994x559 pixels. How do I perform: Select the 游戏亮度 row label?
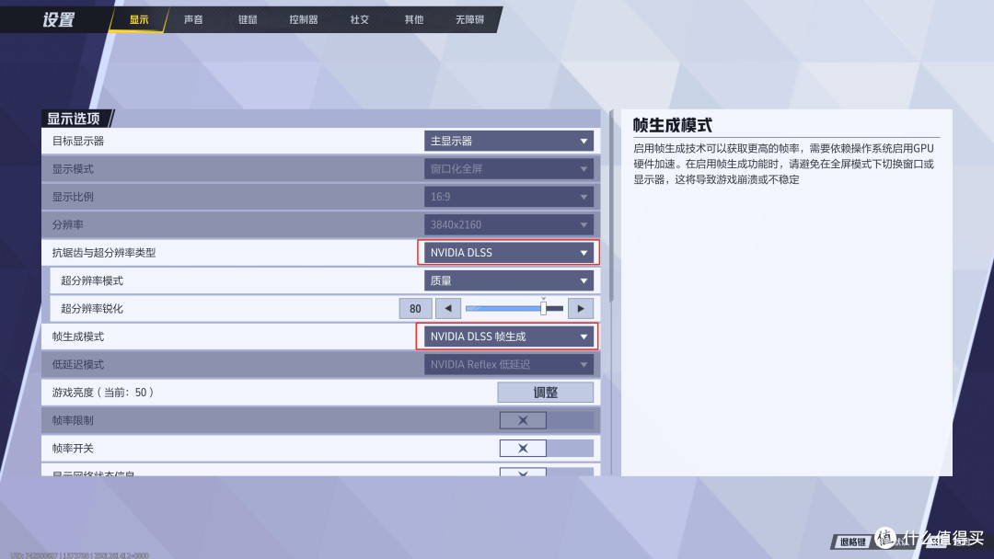pyautogui.click(x=103, y=393)
